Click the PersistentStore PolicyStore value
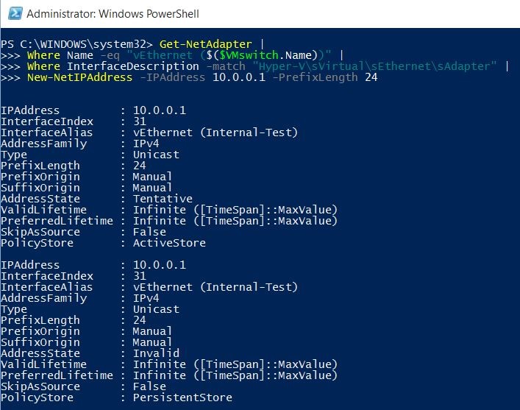The width and height of the screenshot is (520, 410). (182, 397)
